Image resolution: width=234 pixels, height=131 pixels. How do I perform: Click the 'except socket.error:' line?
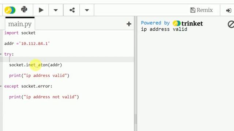click(28, 86)
